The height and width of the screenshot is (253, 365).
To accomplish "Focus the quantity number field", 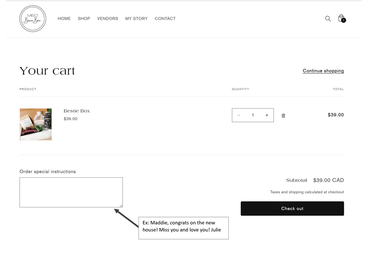I will tap(253, 115).
